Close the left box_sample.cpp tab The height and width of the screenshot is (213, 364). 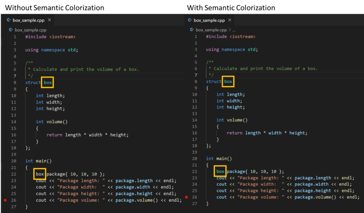(49, 20)
